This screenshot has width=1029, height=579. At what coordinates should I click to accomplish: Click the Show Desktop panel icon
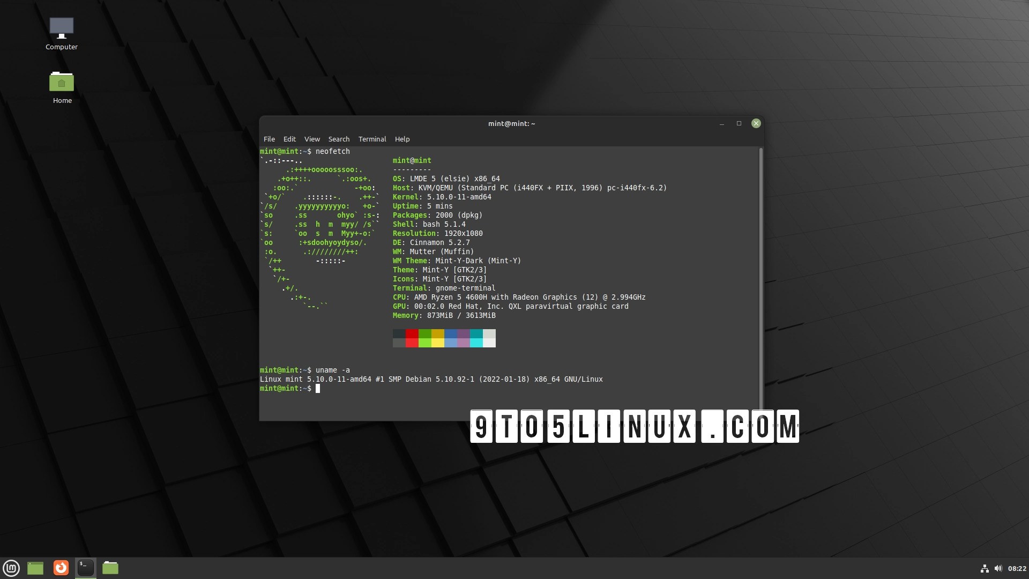pos(35,568)
